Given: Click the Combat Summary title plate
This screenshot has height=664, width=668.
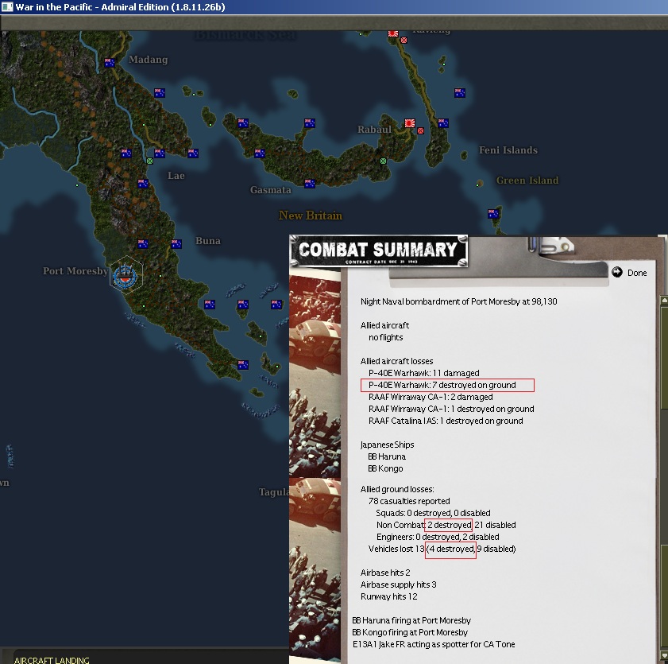Looking at the screenshot, I should pos(378,250).
